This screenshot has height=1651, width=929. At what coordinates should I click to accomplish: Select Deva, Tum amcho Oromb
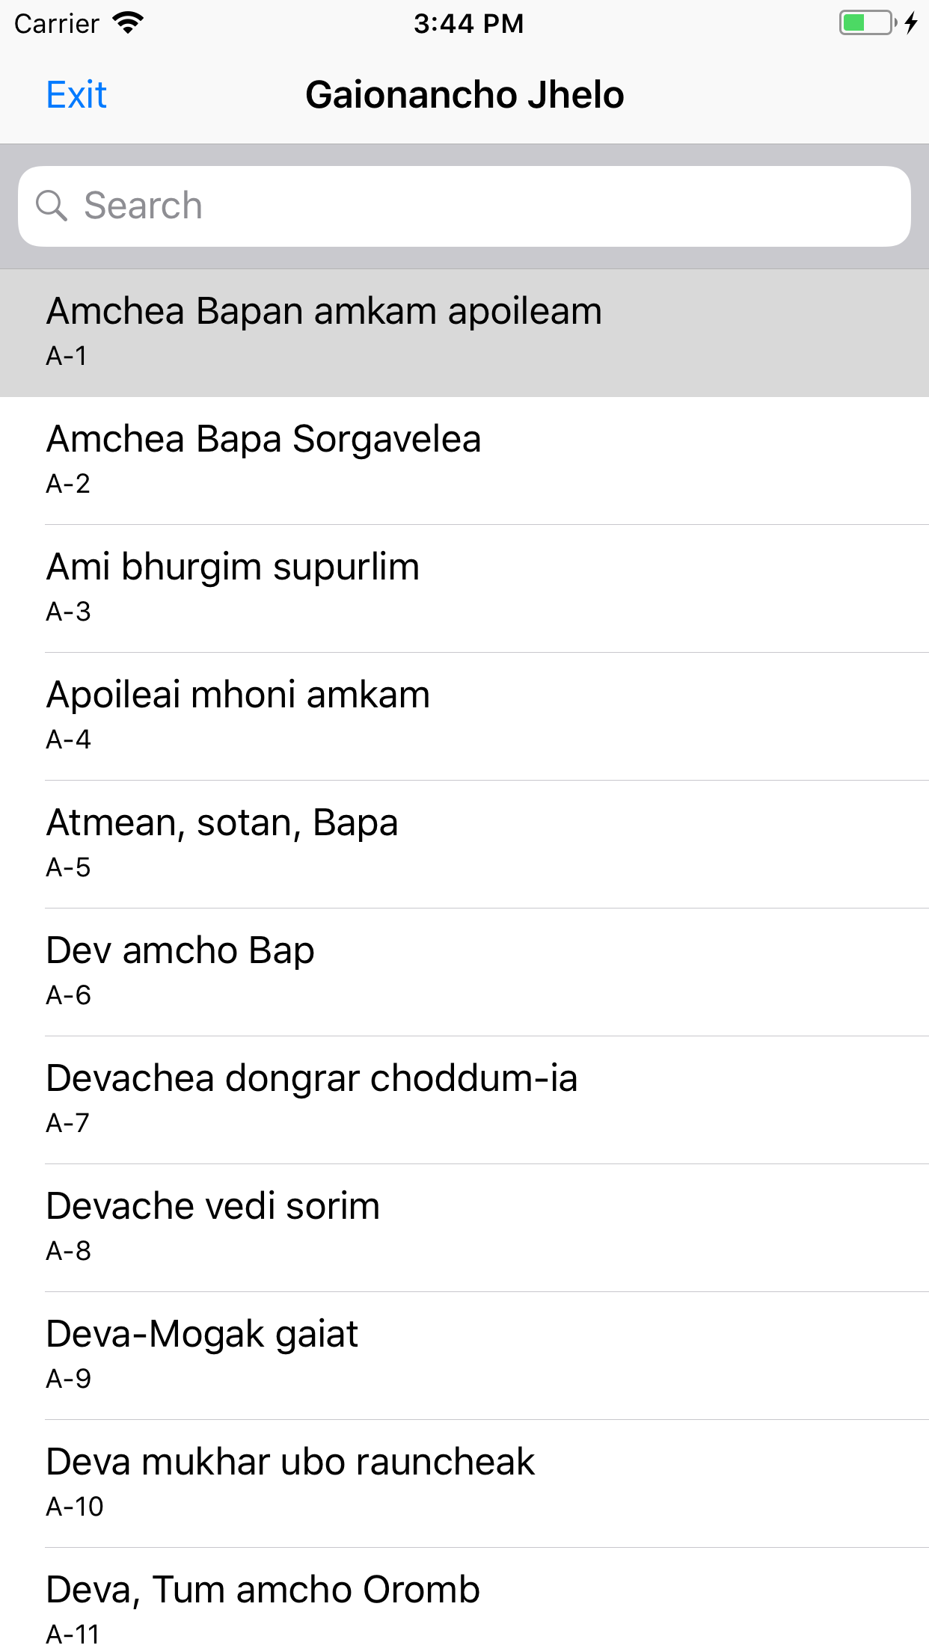tap(464, 1599)
